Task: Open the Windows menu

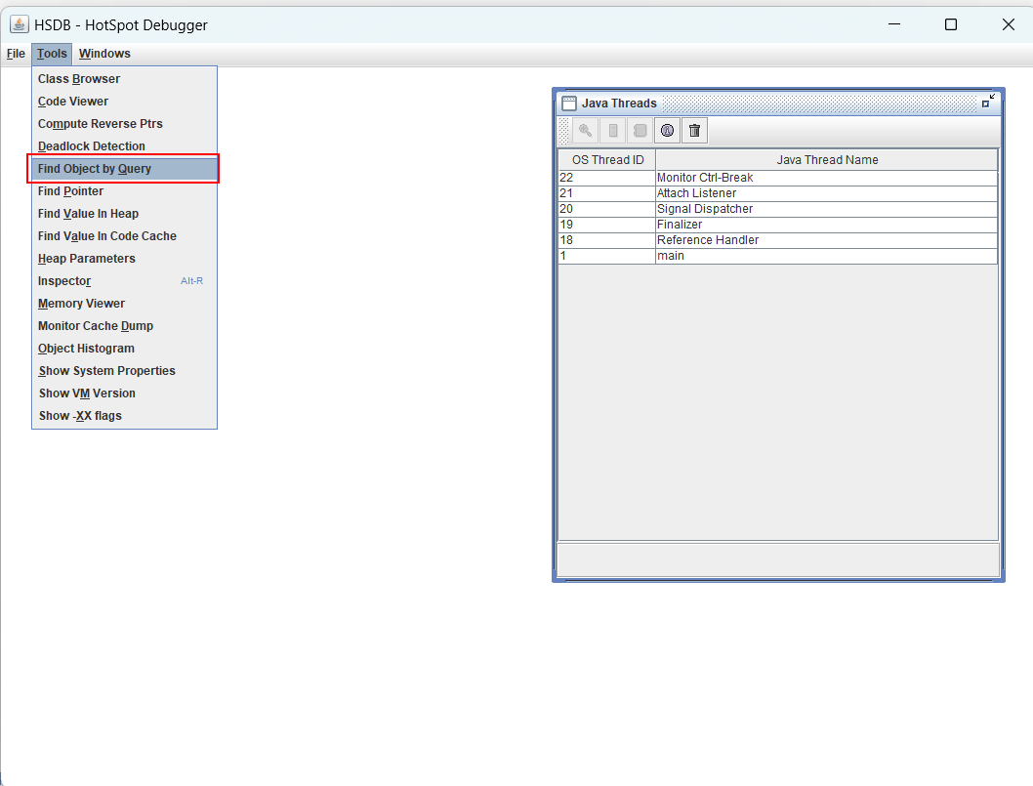Action: tap(103, 54)
